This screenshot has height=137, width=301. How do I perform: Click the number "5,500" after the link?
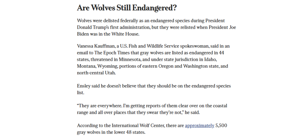coord(221,126)
